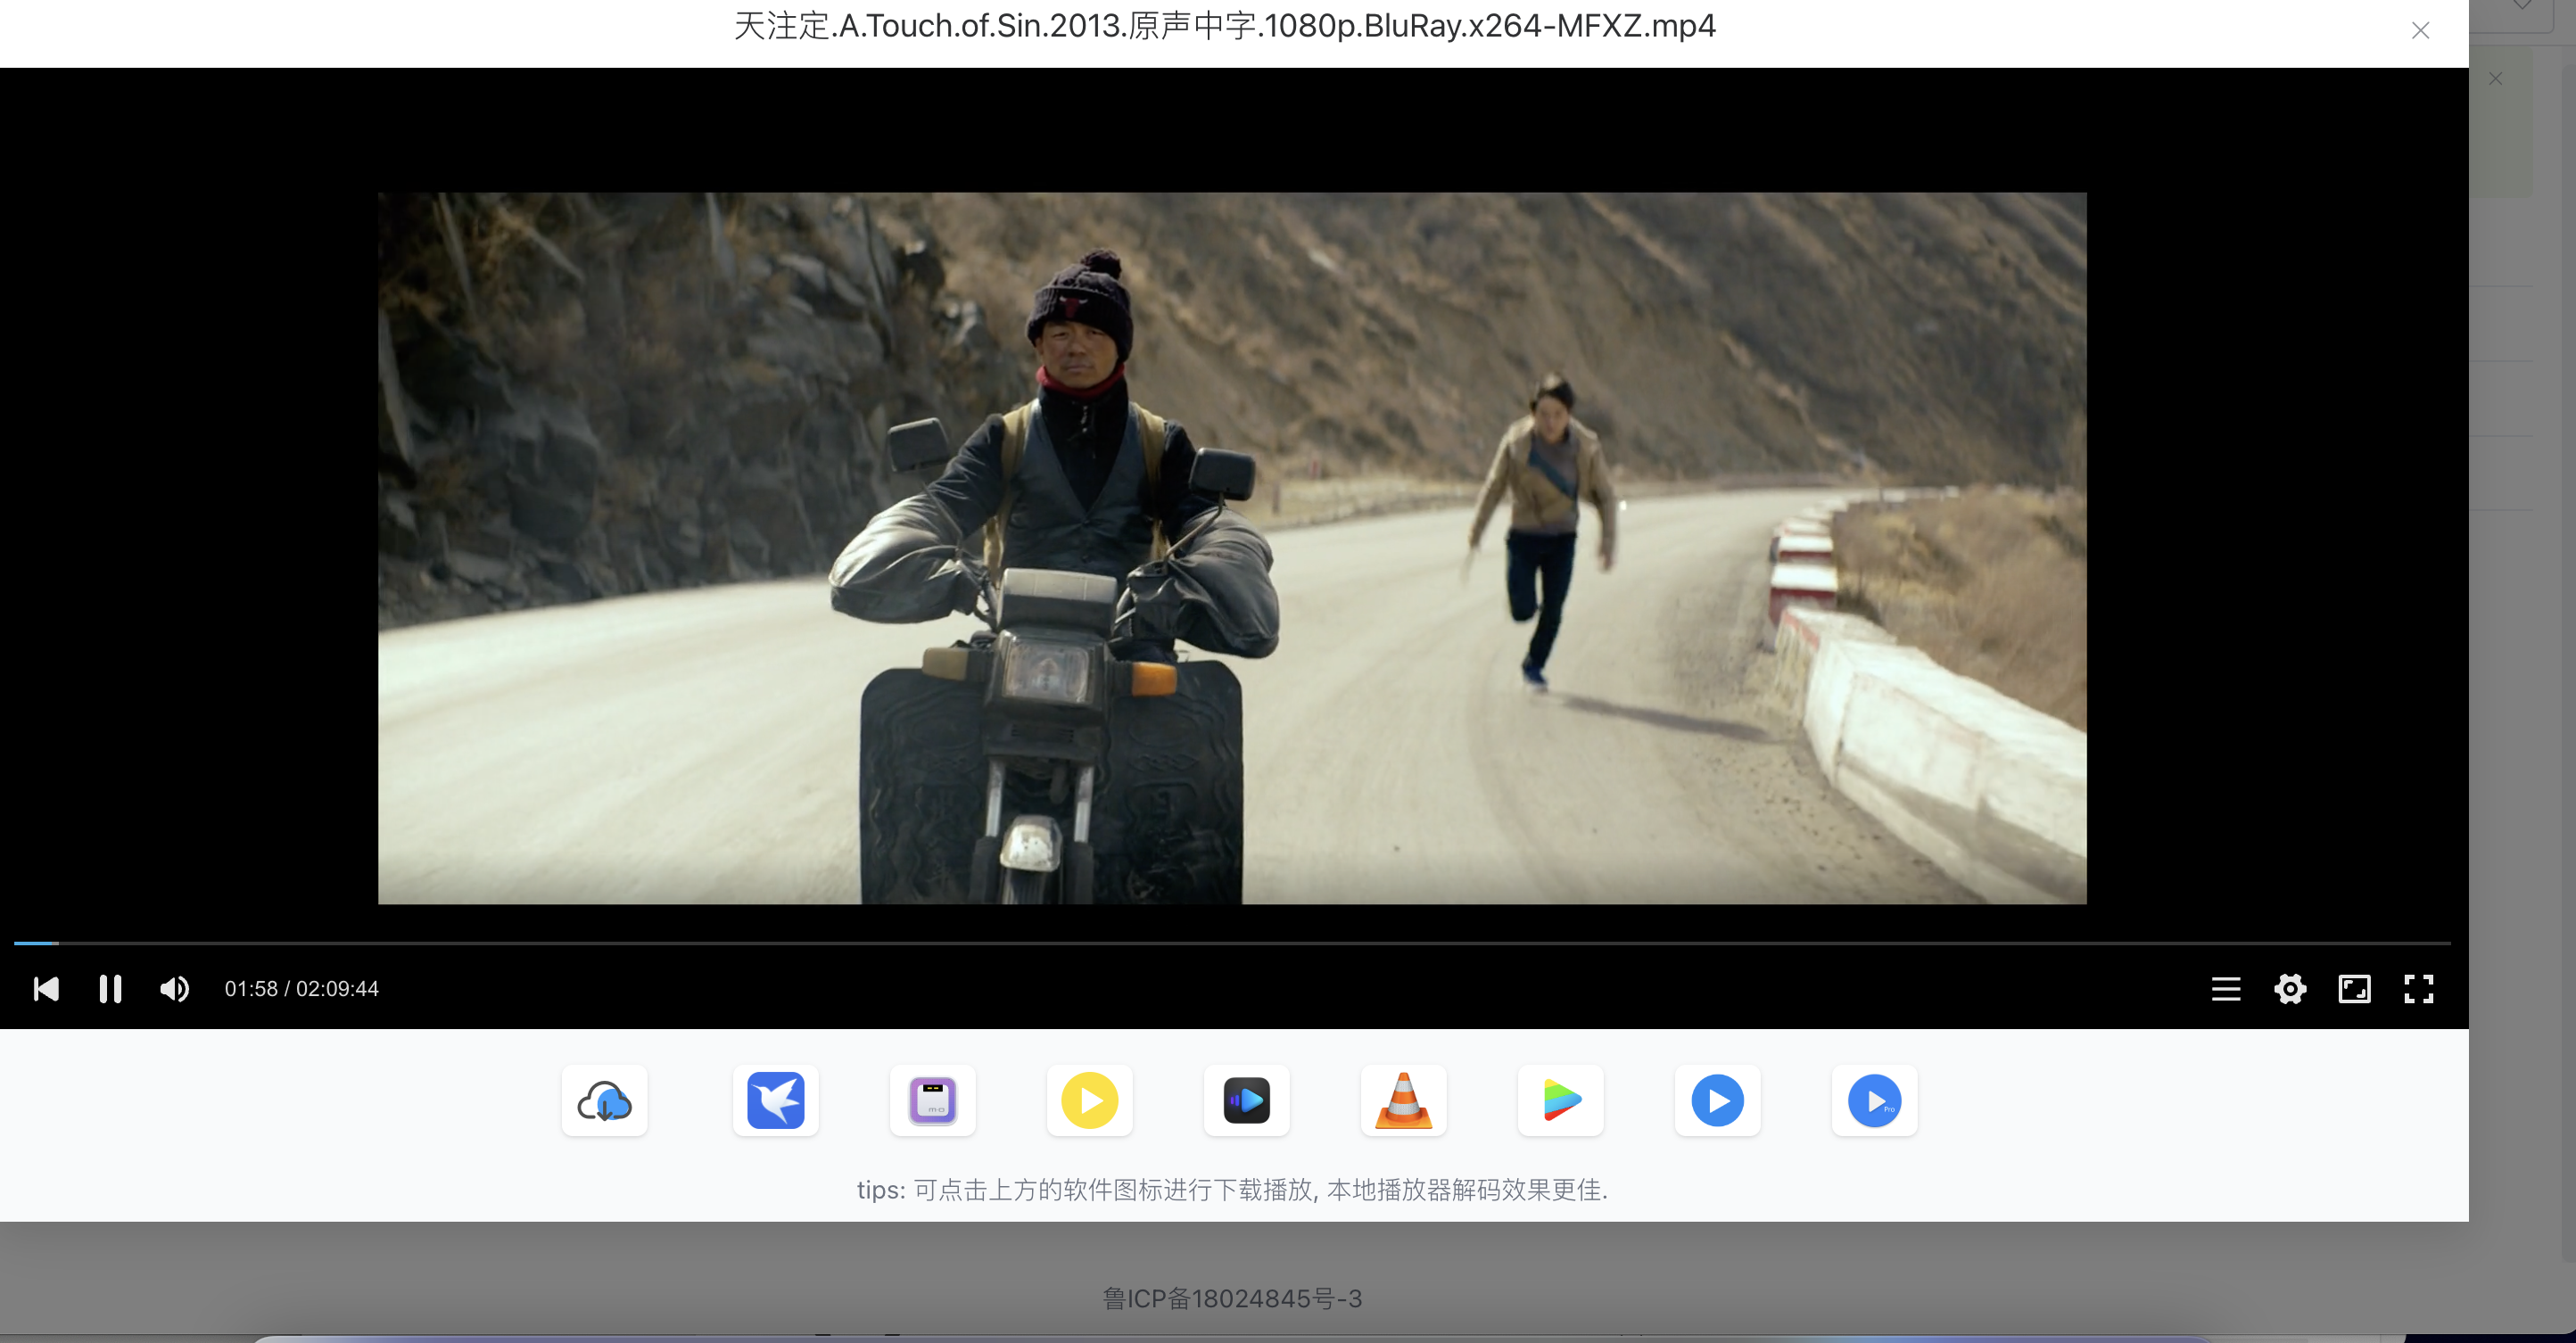Click the cloud download icon

[604, 1101]
